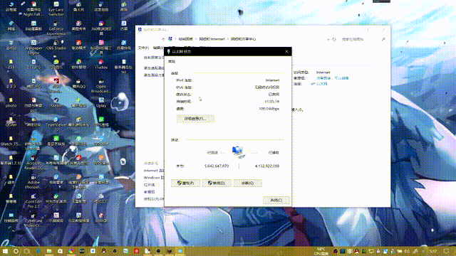Open the Steam desktop icon
456x256 pixels.
tap(56, 102)
